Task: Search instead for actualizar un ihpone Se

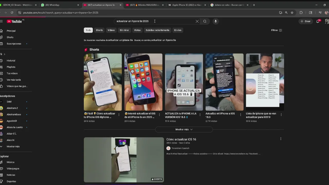Action: (163, 40)
